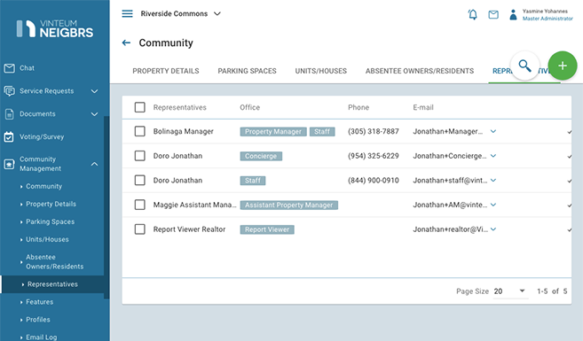Click the E-mail column header

(423, 107)
